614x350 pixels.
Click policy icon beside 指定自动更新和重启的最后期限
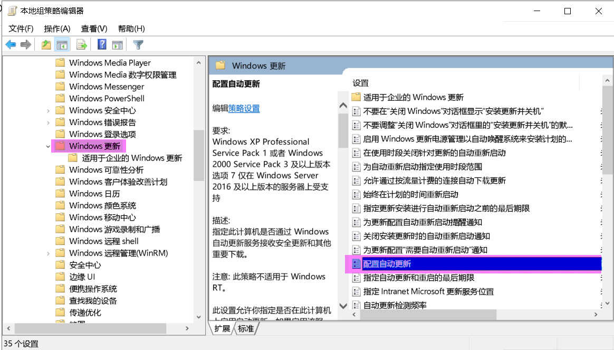pyautogui.click(x=357, y=278)
